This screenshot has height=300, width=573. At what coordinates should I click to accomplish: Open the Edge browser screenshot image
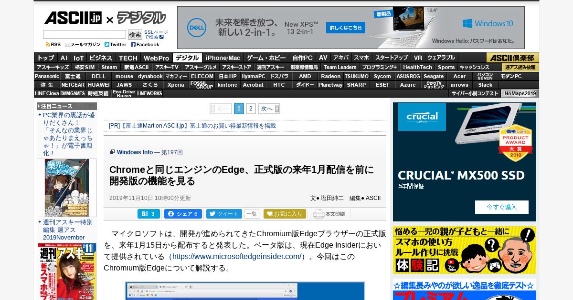(245, 291)
